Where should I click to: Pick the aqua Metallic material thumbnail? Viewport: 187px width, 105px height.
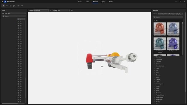pos(160,43)
